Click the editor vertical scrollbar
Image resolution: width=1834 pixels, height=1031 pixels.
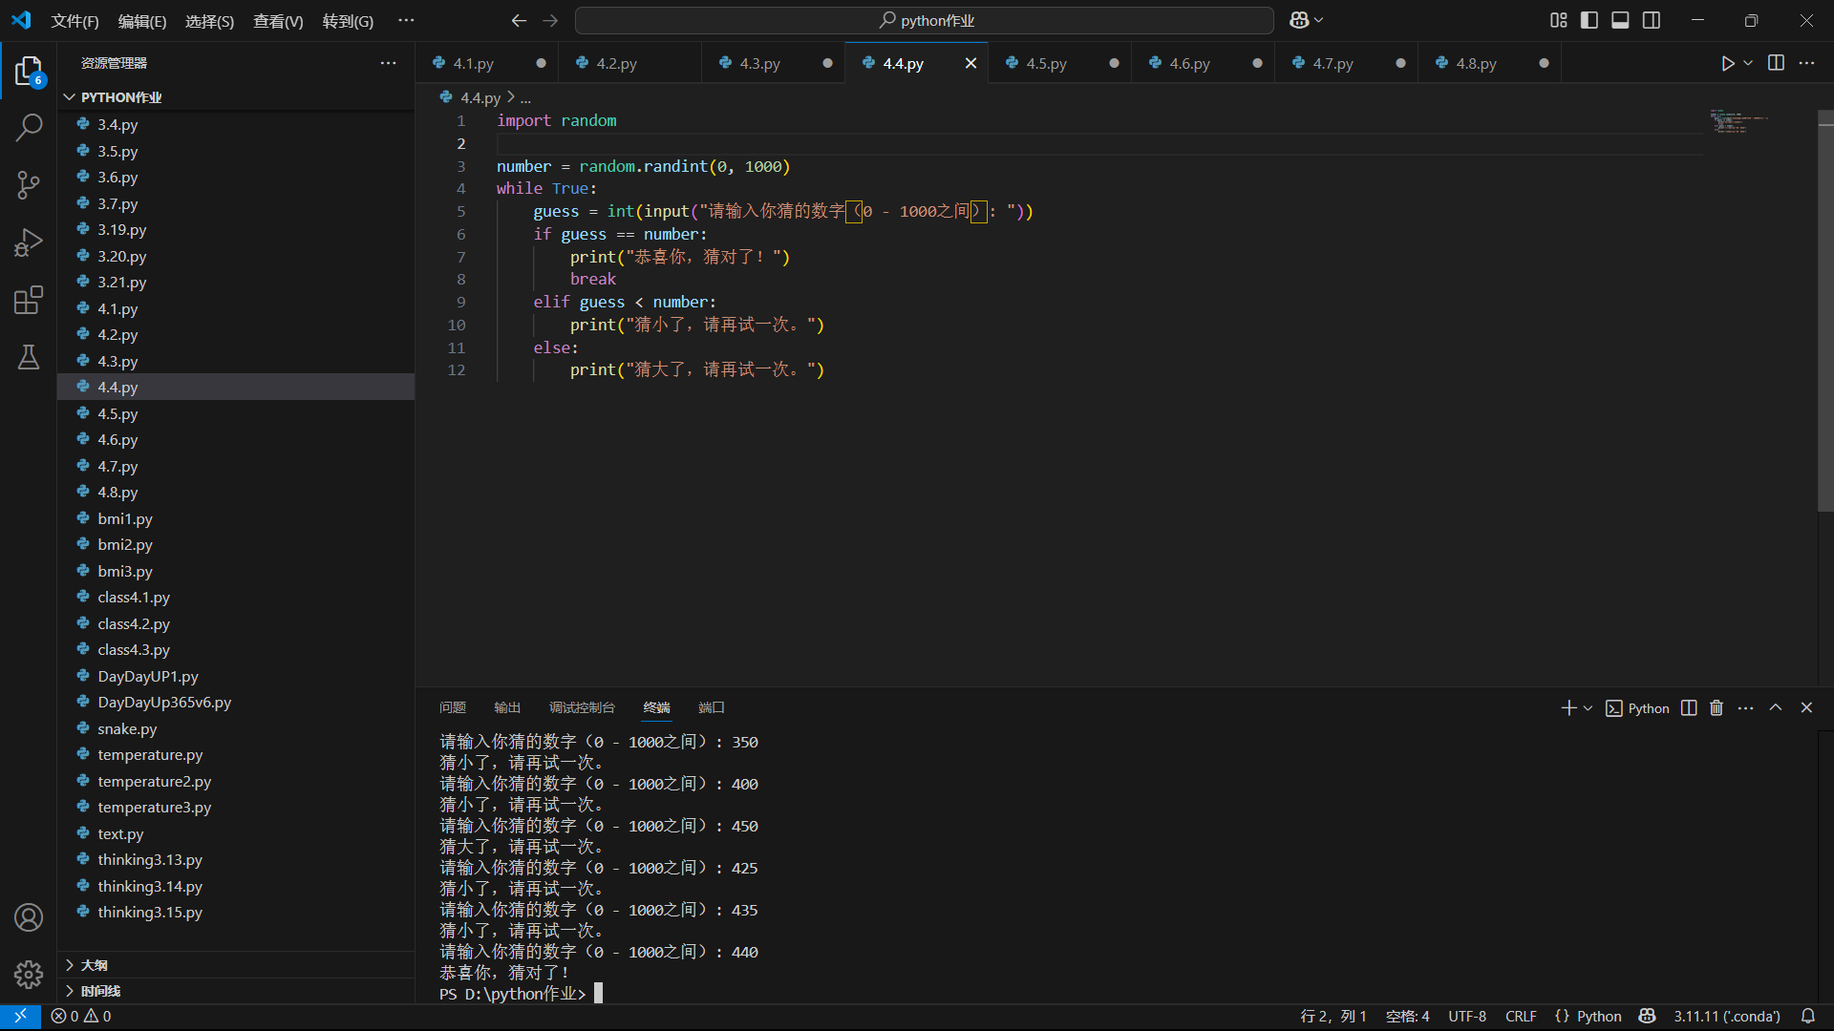[x=1825, y=315]
